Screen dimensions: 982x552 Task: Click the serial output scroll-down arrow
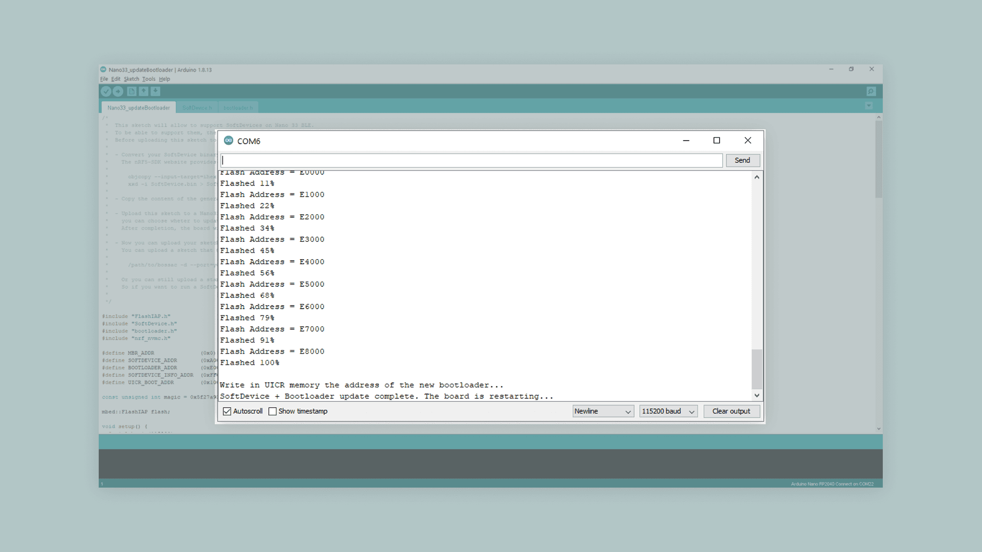(x=757, y=395)
